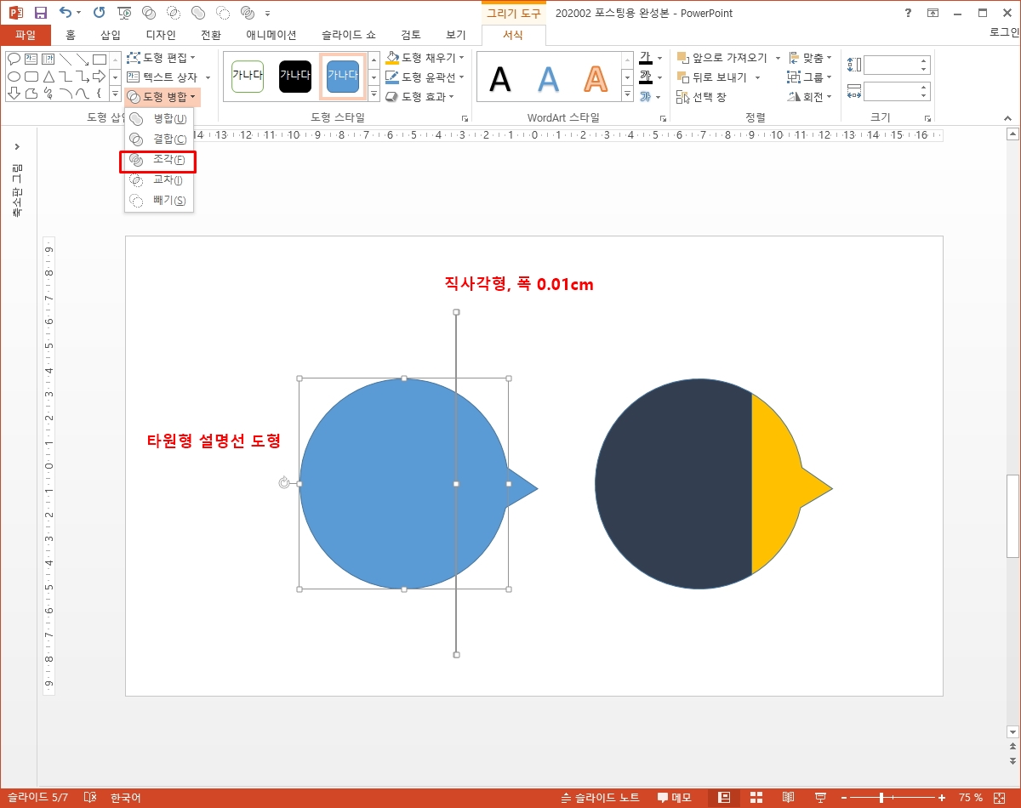1021x808 pixels.
Task: Click next slide double arrow in scrollbar
Action: coord(1012,760)
